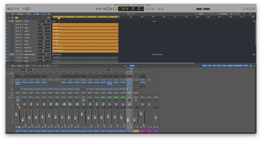This screenshot has height=141, width=262.
Task: Add a new track with plus button
Action: coord(8,18)
